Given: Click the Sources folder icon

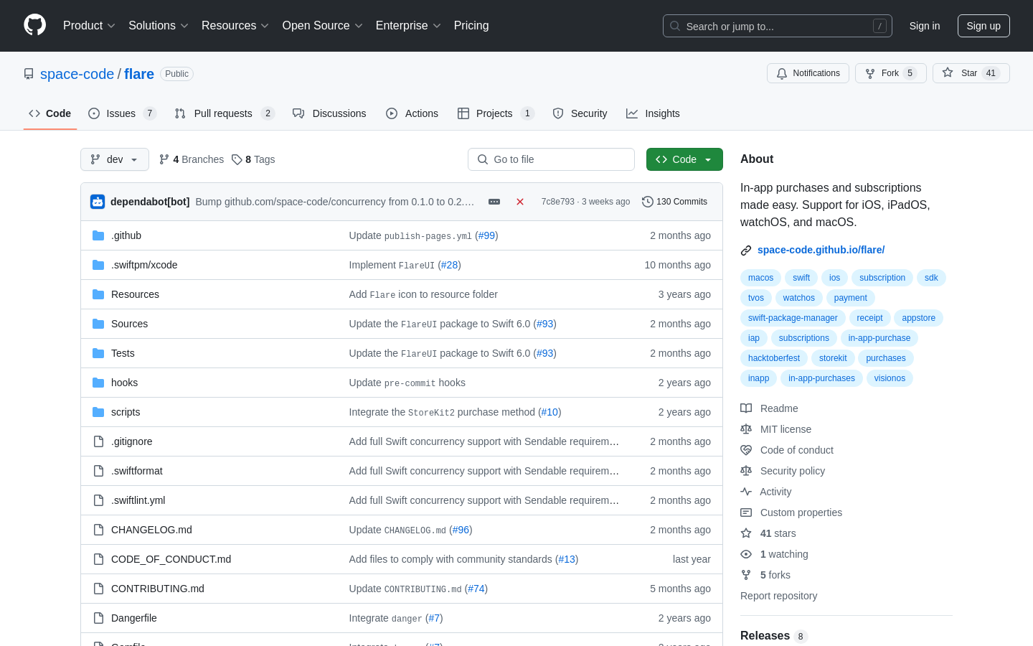Looking at the screenshot, I should (x=98, y=324).
